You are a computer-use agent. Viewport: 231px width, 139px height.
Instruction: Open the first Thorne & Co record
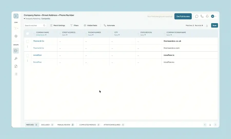click(x=38, y=41)
